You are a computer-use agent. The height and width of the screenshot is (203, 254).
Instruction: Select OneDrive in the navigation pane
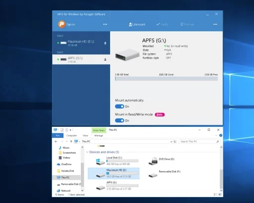(x=64, y=164)
